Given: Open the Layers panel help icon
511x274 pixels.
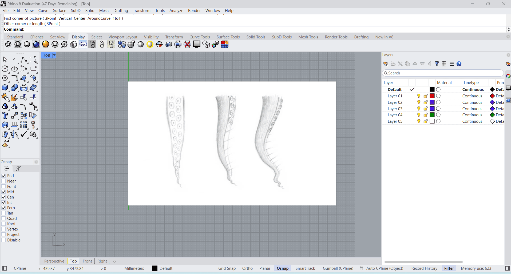Looking at the screenshot, I should (x=459, y=64).
